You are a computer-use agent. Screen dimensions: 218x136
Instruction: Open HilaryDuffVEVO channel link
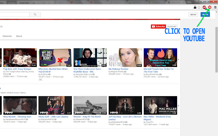click(x=47, y=119)
